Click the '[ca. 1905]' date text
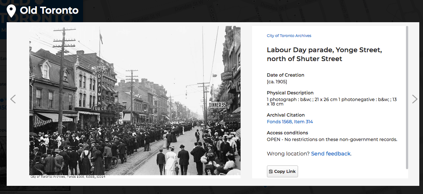This screenshot has height=194, width=423. coord(277,82)
